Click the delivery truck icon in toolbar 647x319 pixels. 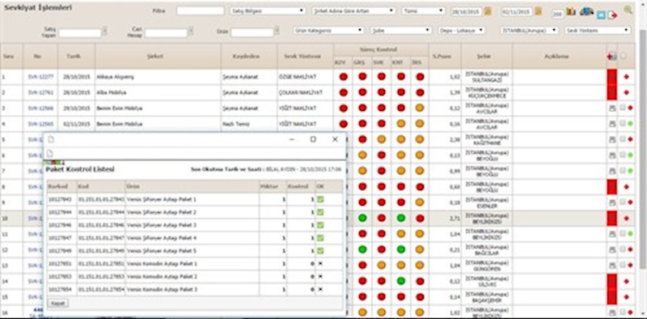[x=586, y=11]
